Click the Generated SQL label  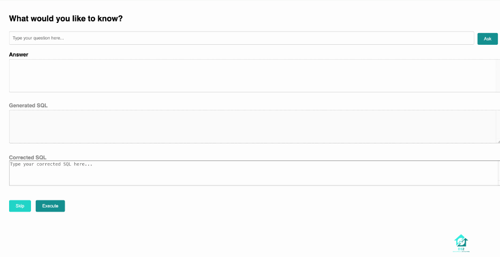28,106
